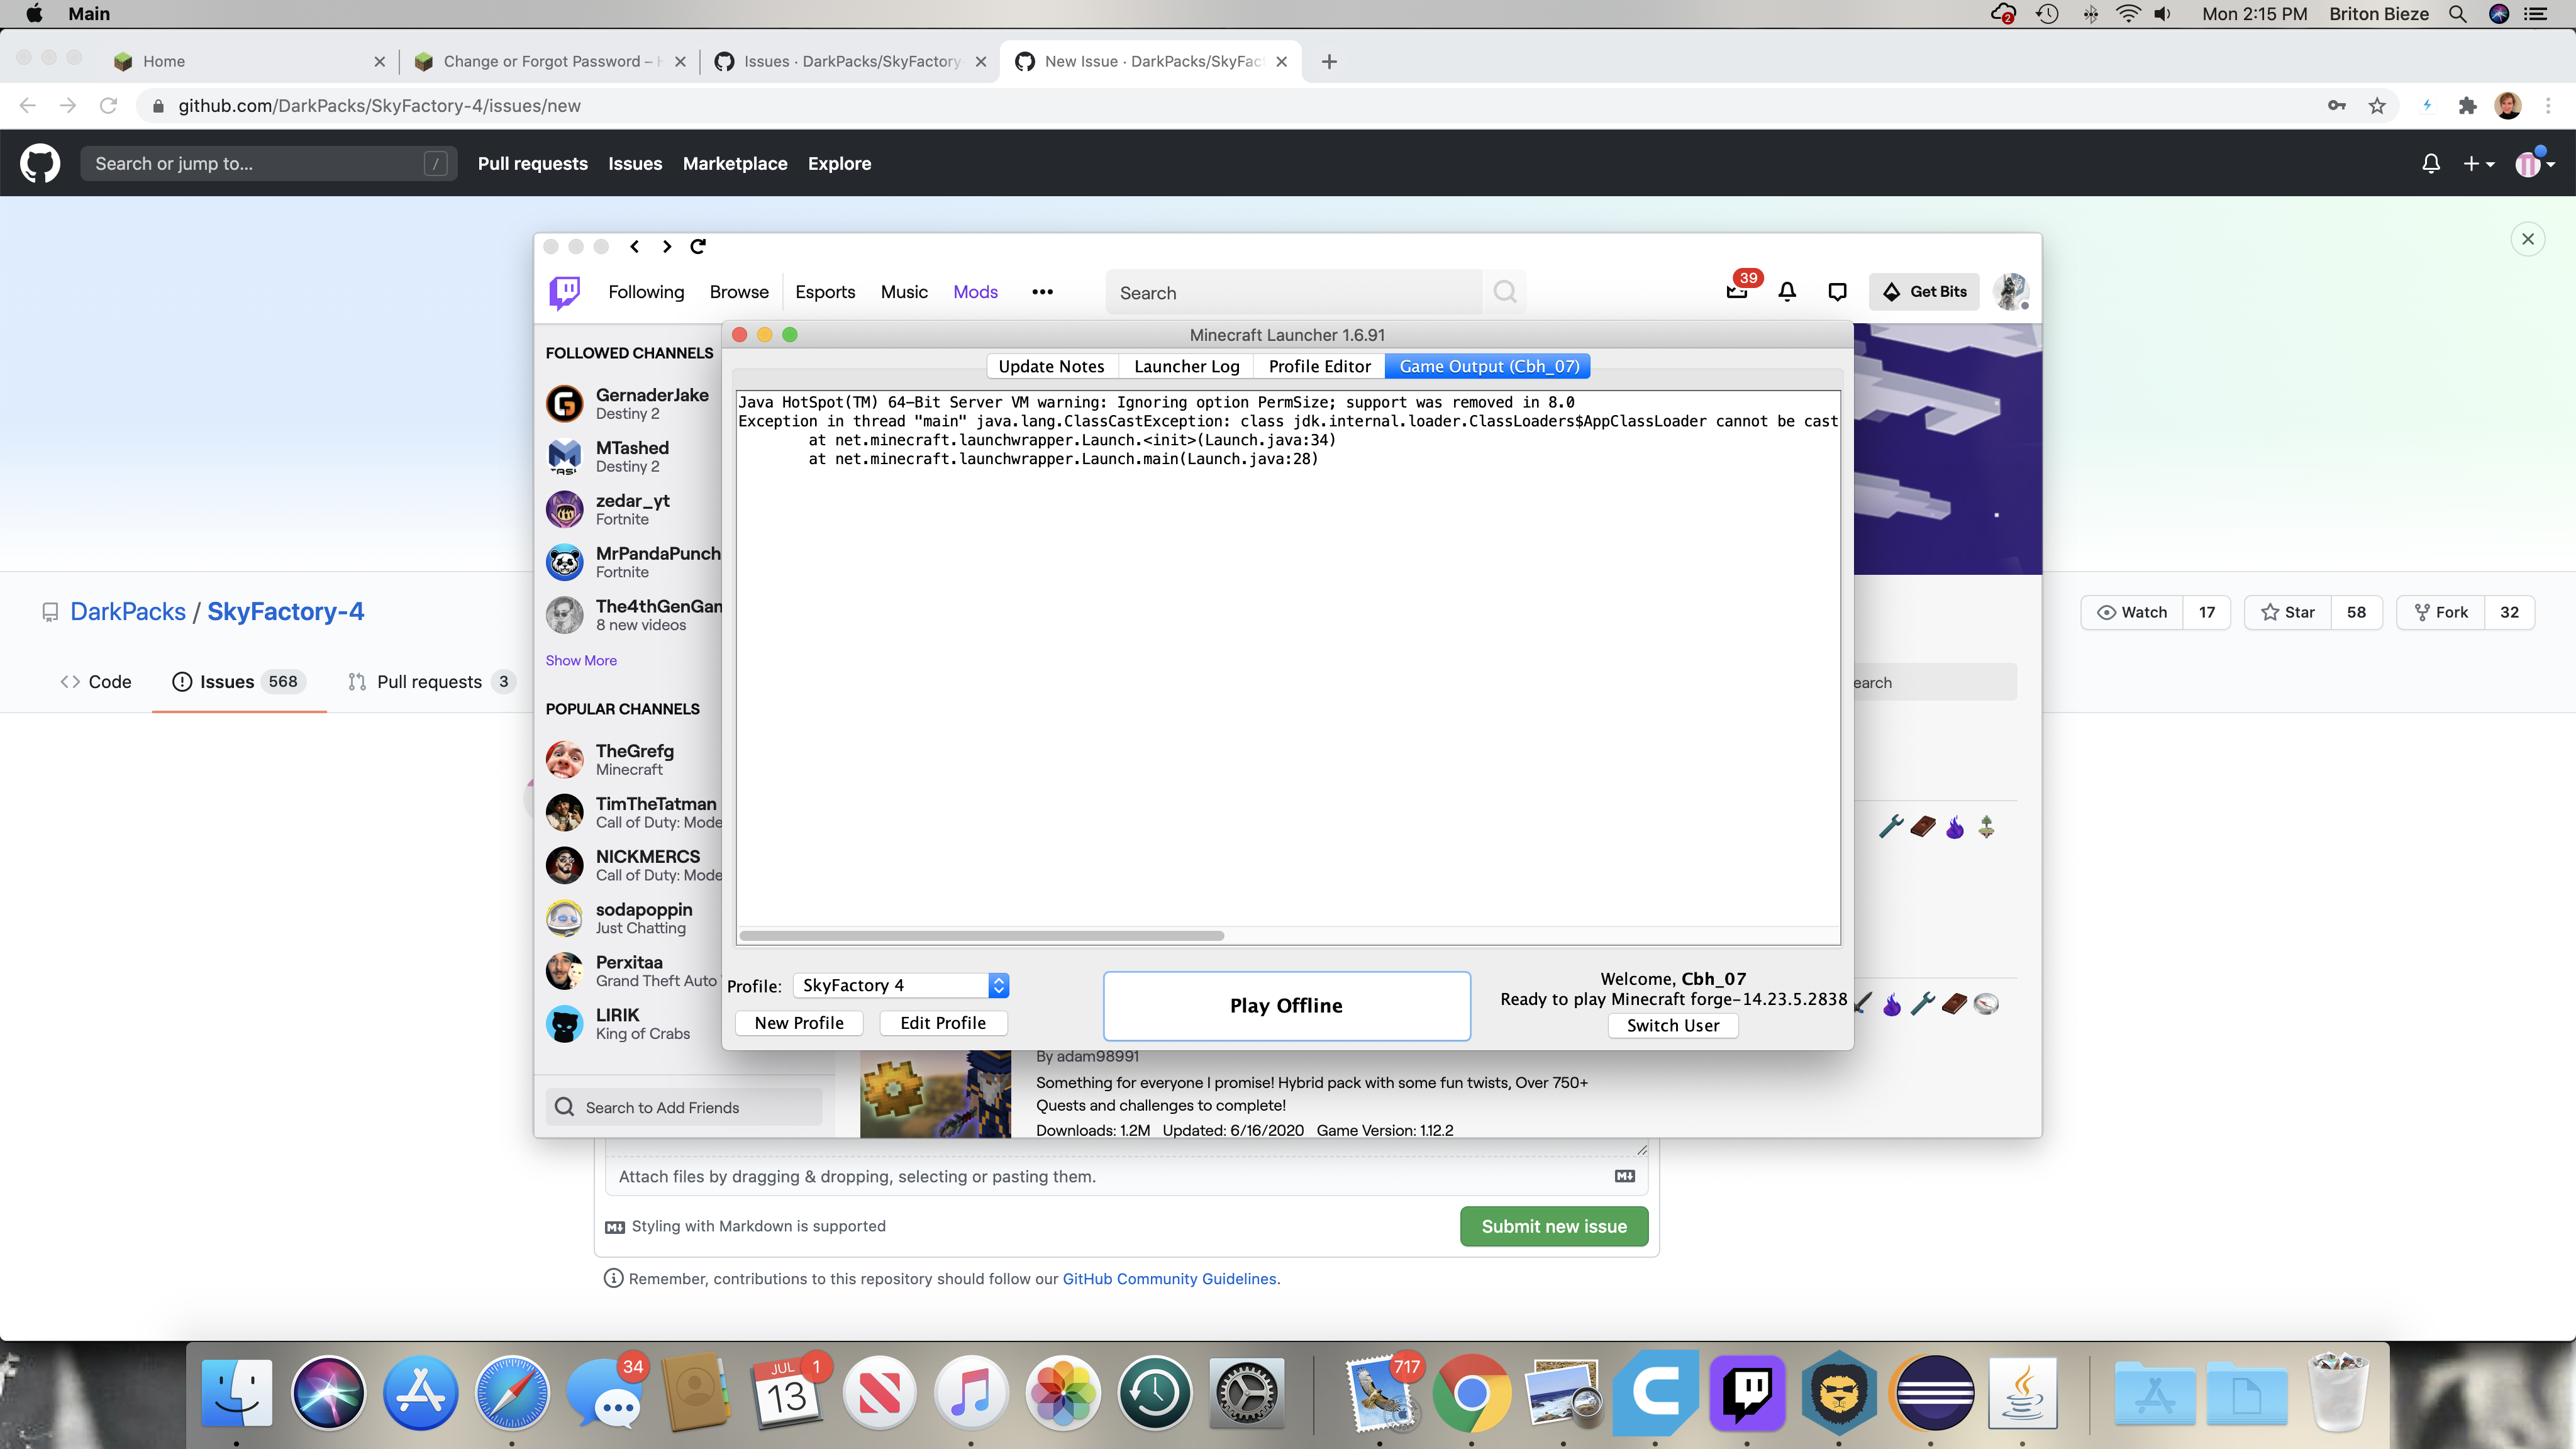
Task: Click horizontal scrollbar in game output
Action: pyautogui.click(x=982, y=936)
